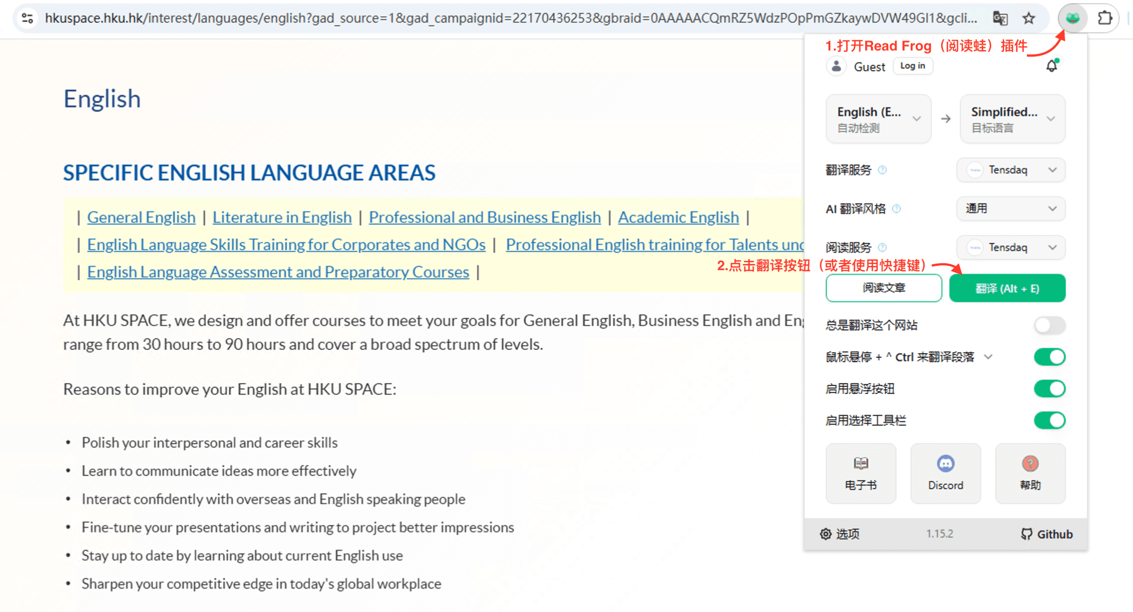The width and height of the screenshot is (1133, 612).
Task: Open the AI 翻译风格 通用 dropdown
Action: click(x=1011, y=208)
